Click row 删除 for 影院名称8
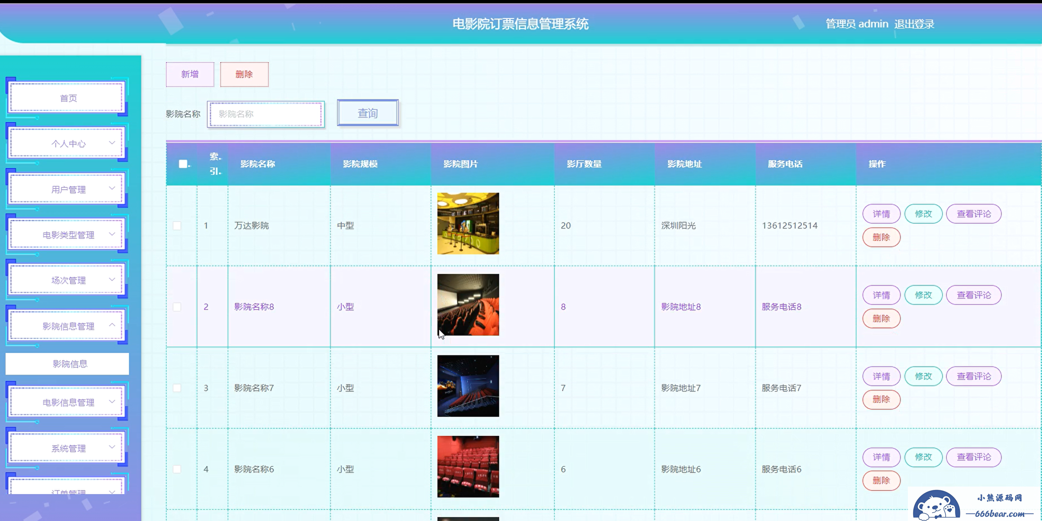Screen dimensions: 1042x521 [x=881, y=319]
